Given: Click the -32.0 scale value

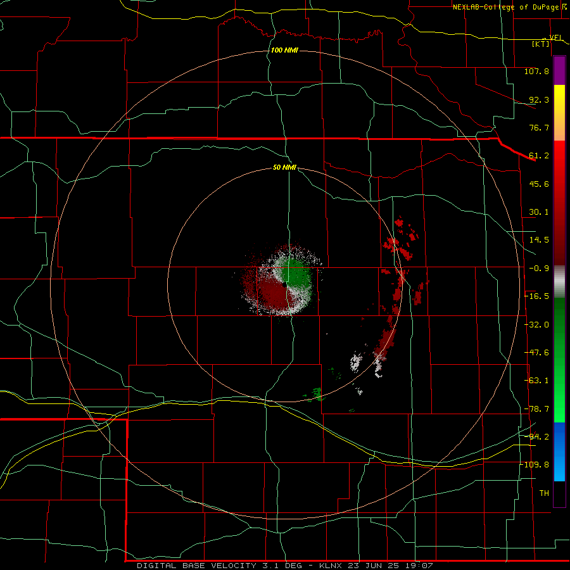Looking at the screenshot, I should click(536, 325).
